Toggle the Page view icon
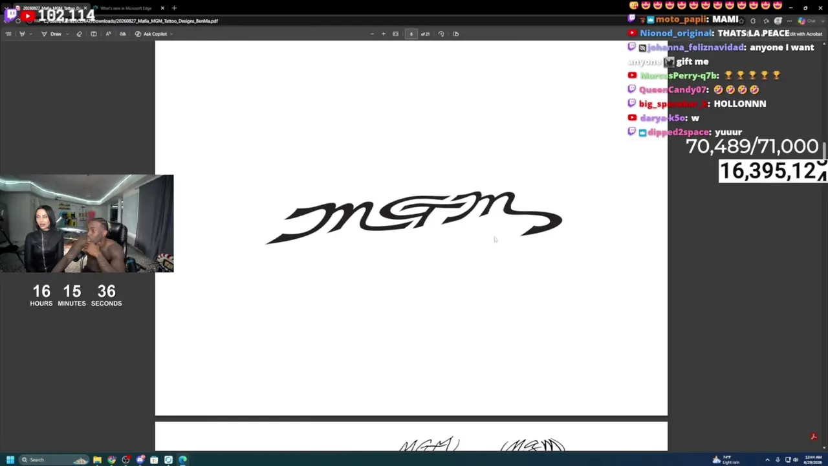 coord(455,34)
